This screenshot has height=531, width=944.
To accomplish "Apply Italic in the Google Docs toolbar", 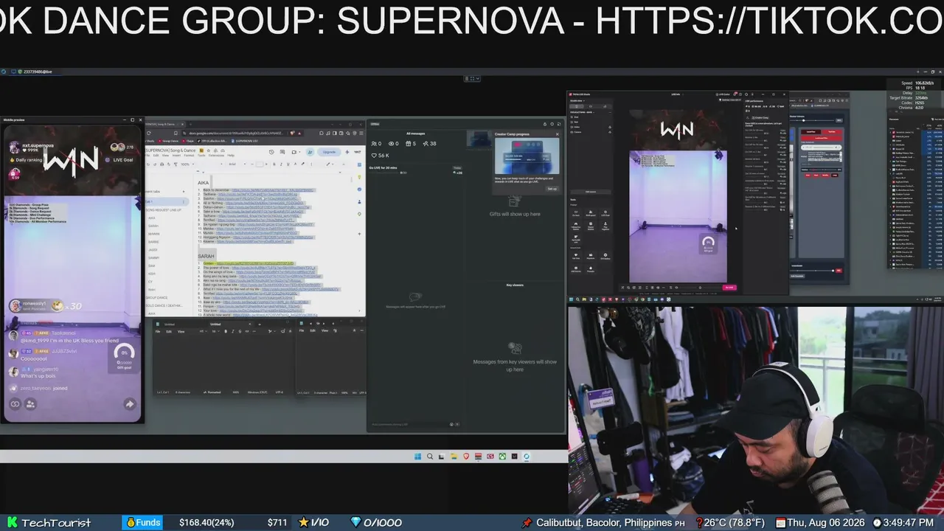I will 281,164.
